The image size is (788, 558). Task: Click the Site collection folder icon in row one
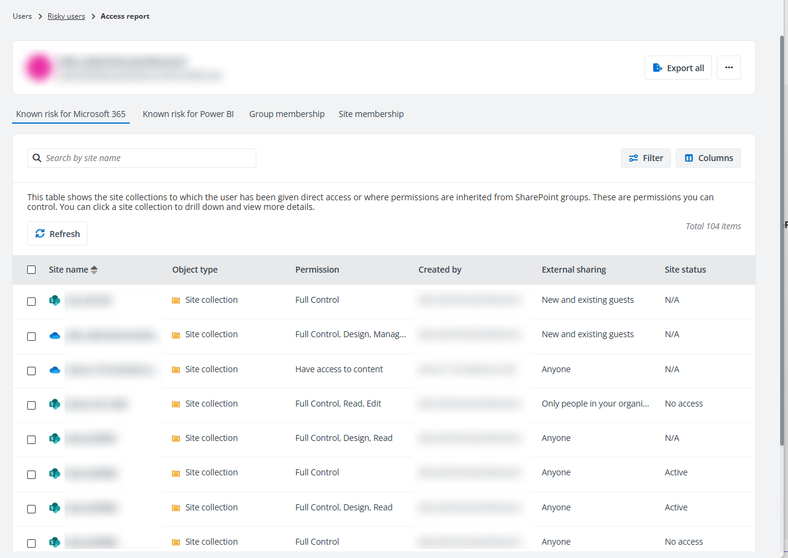175,299
